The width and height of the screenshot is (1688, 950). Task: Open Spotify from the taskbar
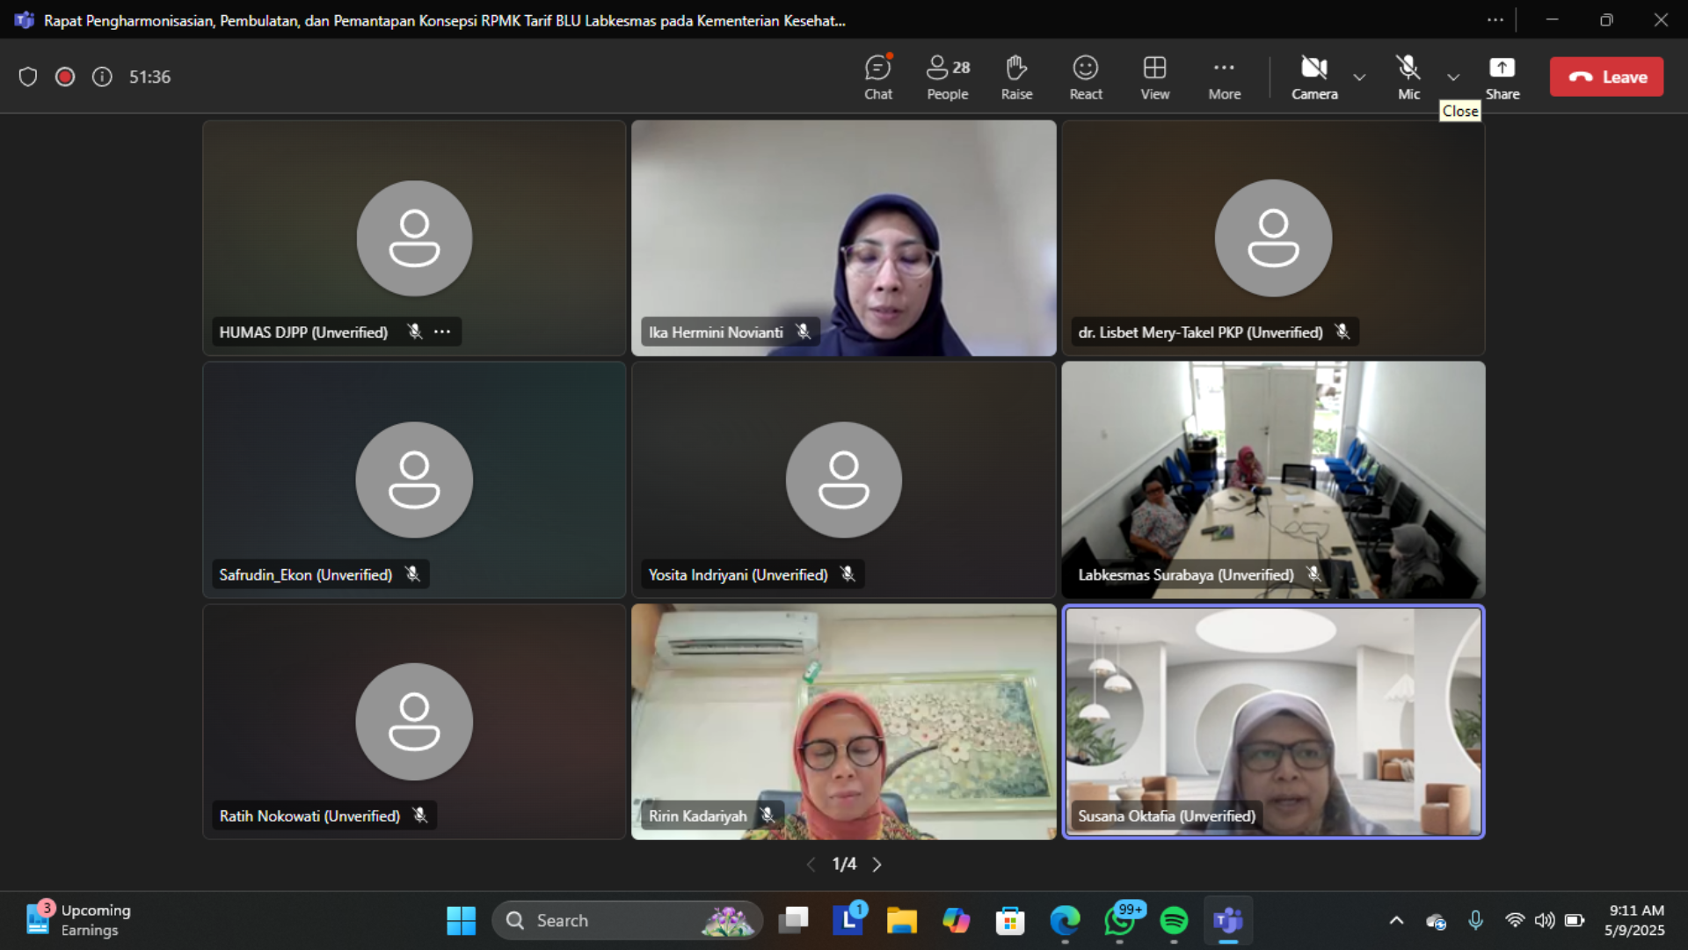click(x=1174, y=921)
